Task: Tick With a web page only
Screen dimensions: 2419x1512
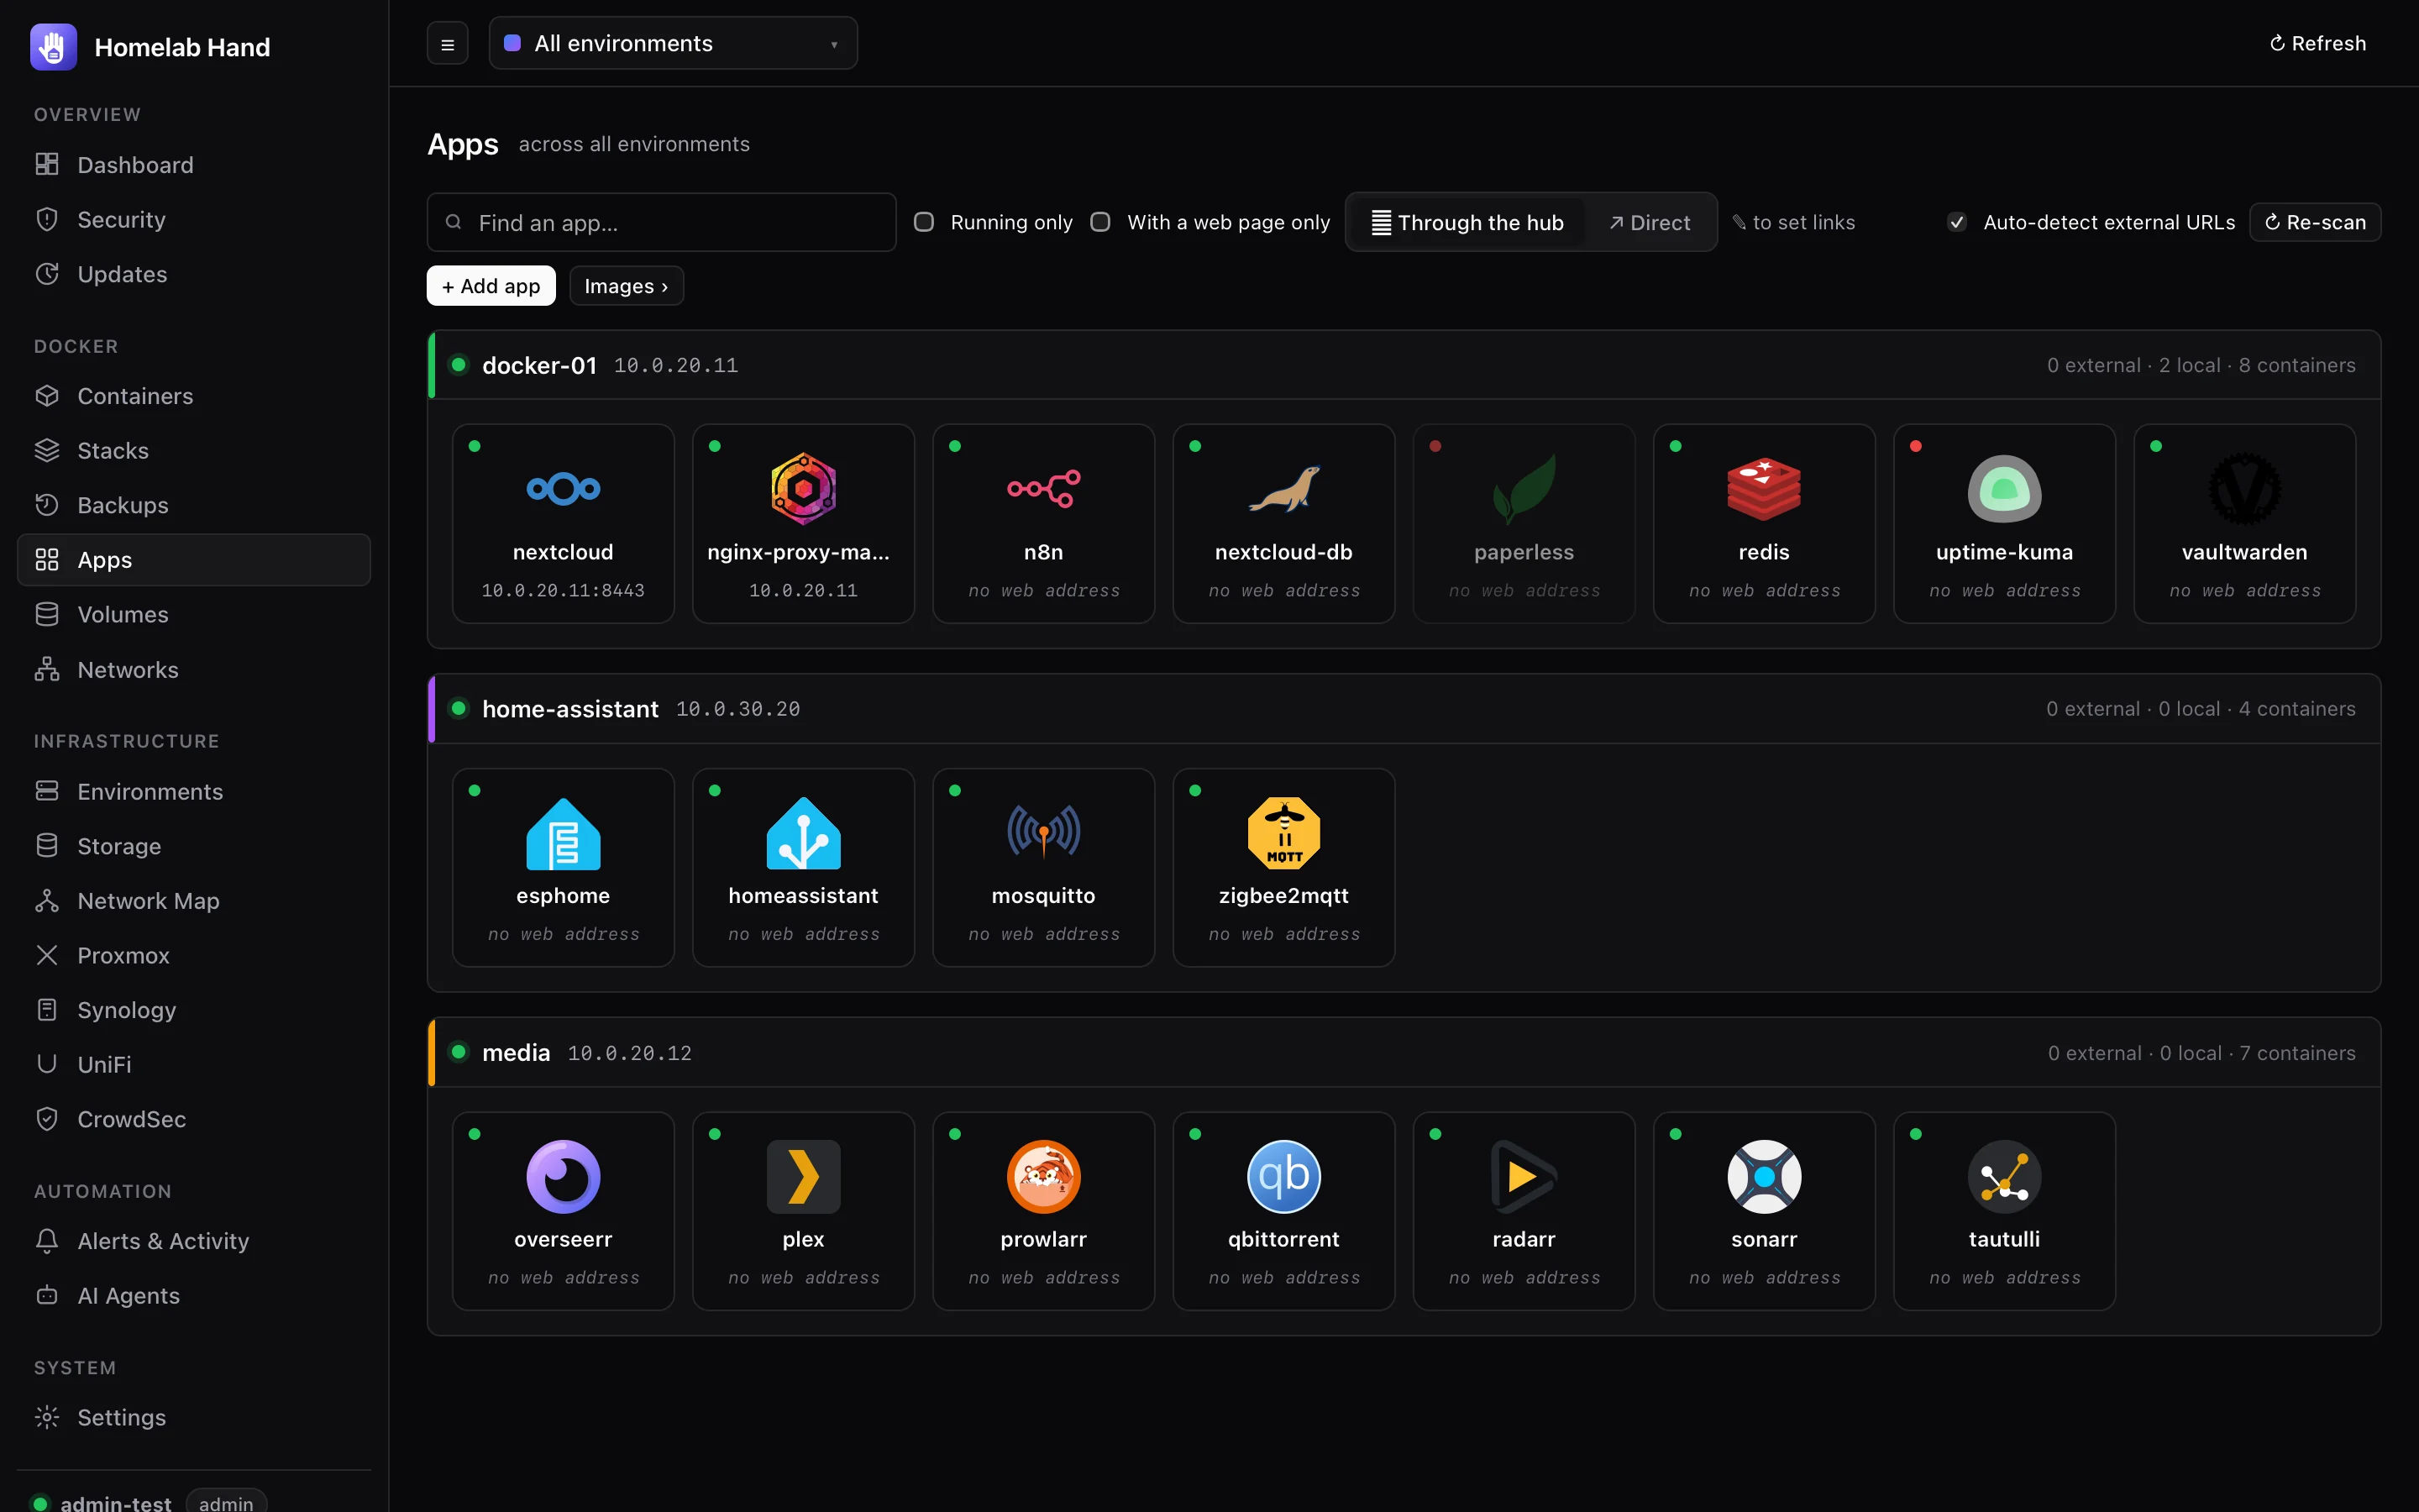Action: 1099,222
